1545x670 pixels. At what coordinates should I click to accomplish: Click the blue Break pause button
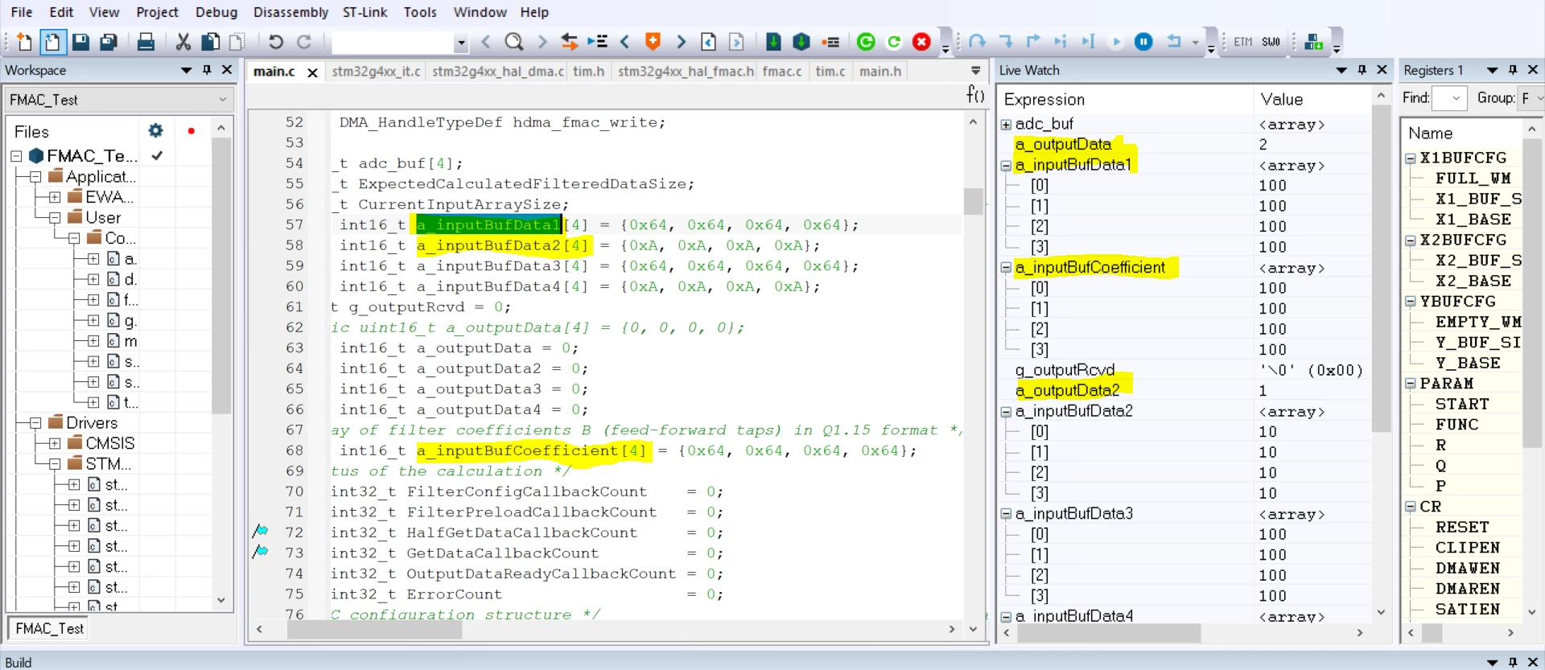1143,42
